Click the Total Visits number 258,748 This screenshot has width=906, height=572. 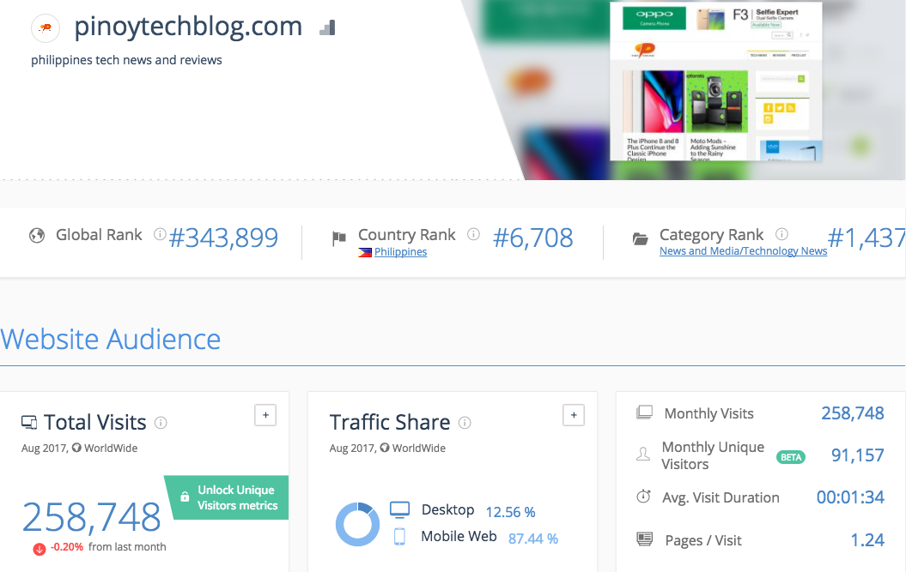[91, 517]
